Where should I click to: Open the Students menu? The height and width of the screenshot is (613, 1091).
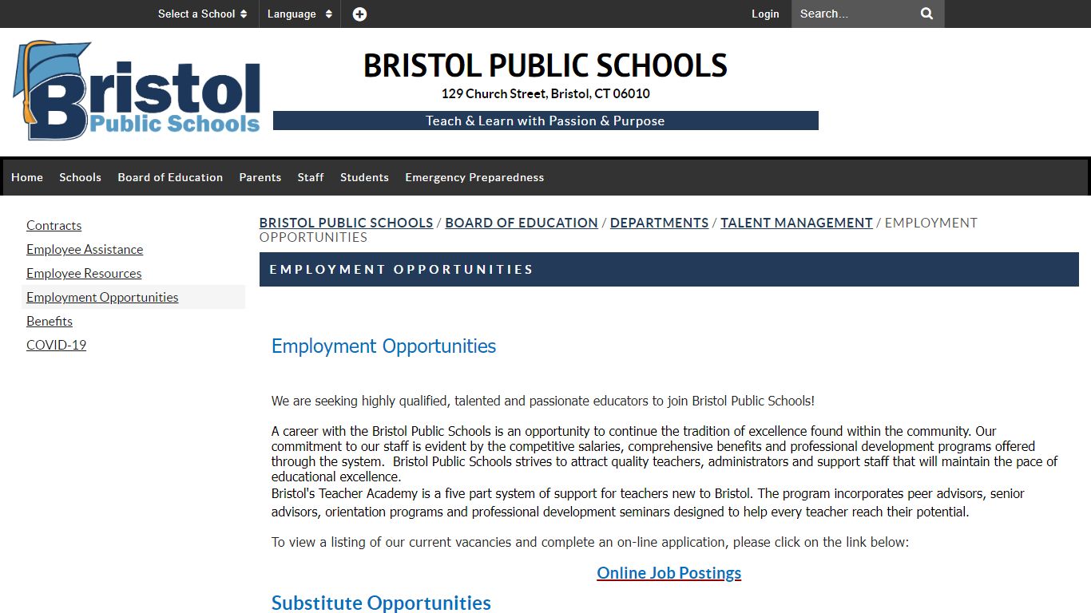[x=364, y=177]
